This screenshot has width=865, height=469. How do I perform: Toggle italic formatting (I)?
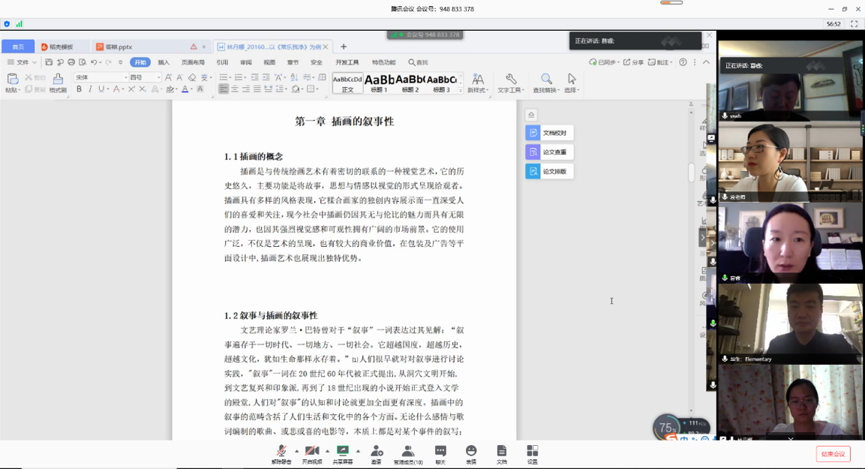pyautogui.click(x=90, y=89)
